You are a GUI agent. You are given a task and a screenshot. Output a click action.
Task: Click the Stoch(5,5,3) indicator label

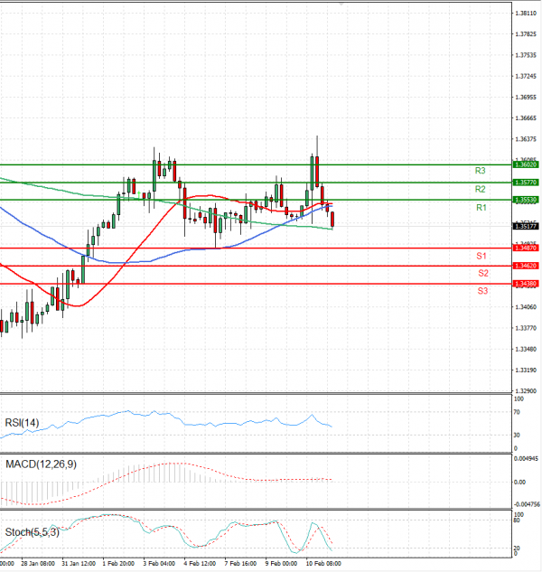click(33, 532)
